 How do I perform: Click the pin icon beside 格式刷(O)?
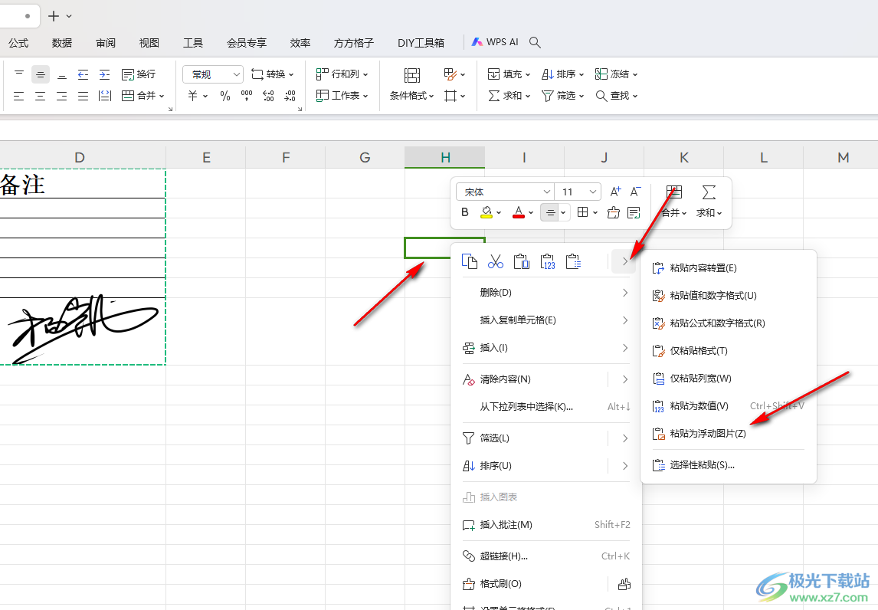coord(624,584)
